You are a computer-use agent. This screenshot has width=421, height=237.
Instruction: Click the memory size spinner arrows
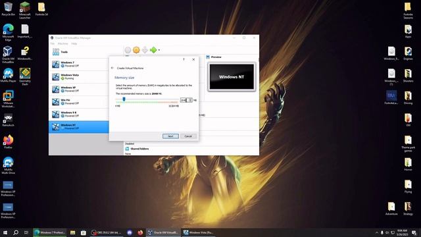point(189,100)
